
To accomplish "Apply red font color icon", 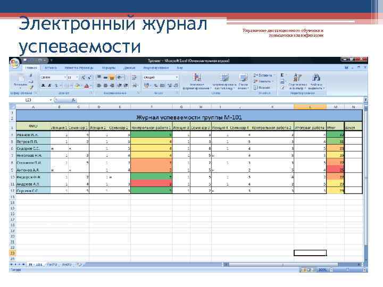I will tap(87, 86).
